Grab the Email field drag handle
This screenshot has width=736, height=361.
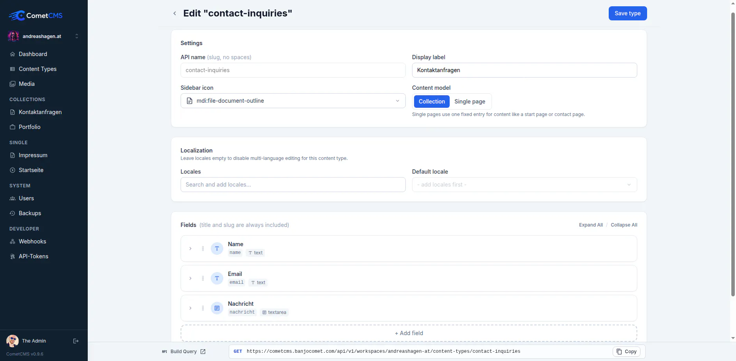203,278
